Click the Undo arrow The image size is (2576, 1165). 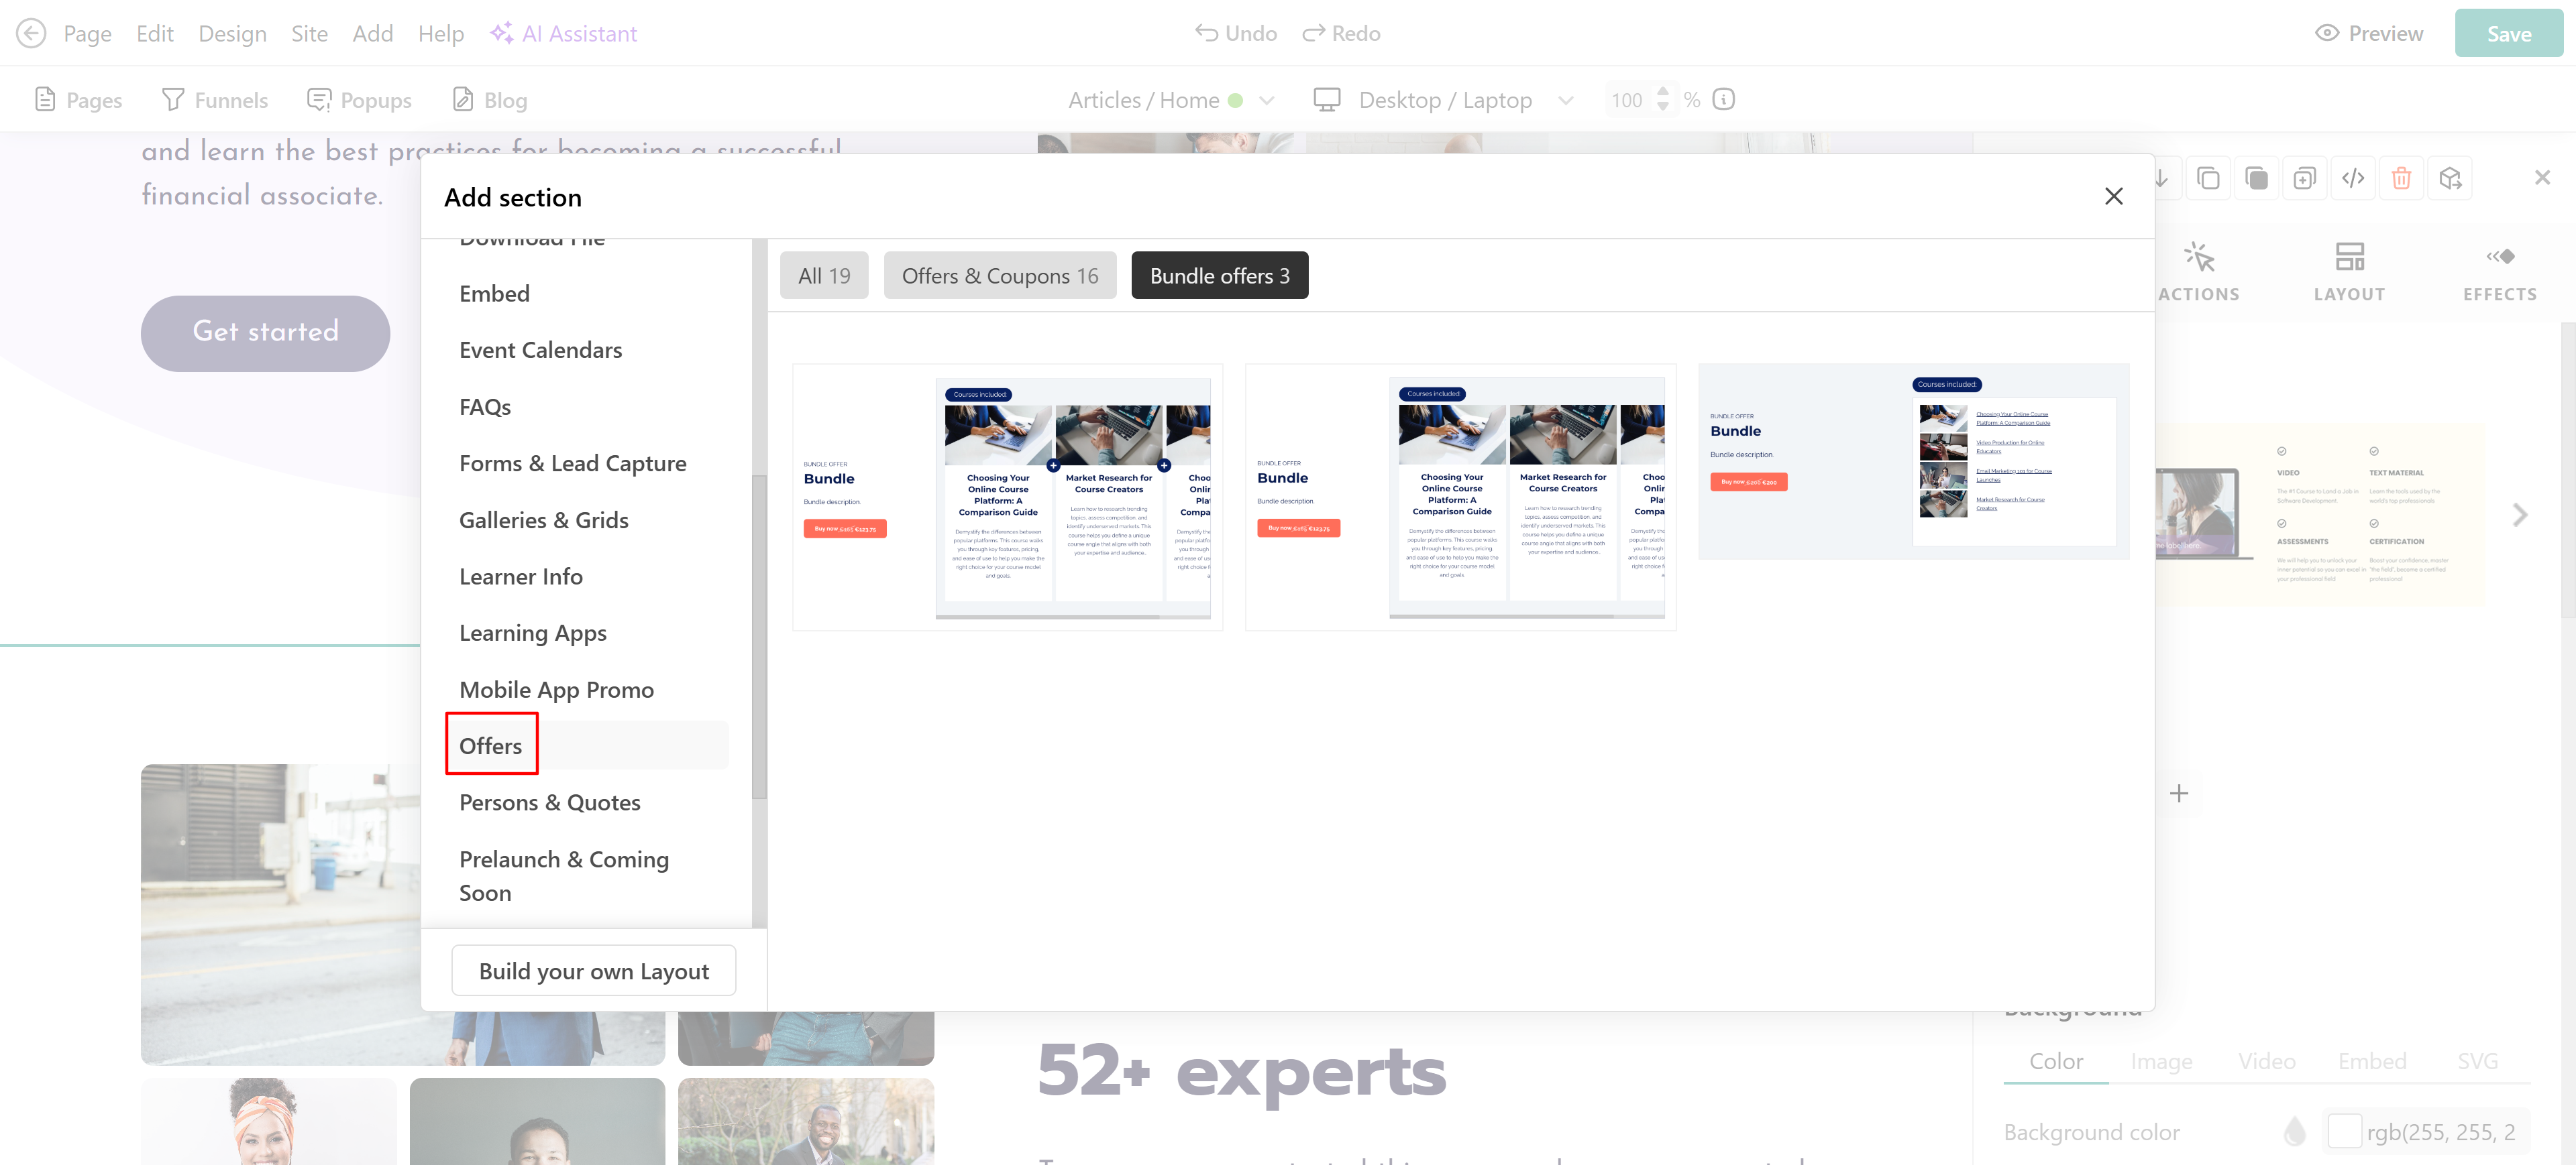coord(1206,33)
